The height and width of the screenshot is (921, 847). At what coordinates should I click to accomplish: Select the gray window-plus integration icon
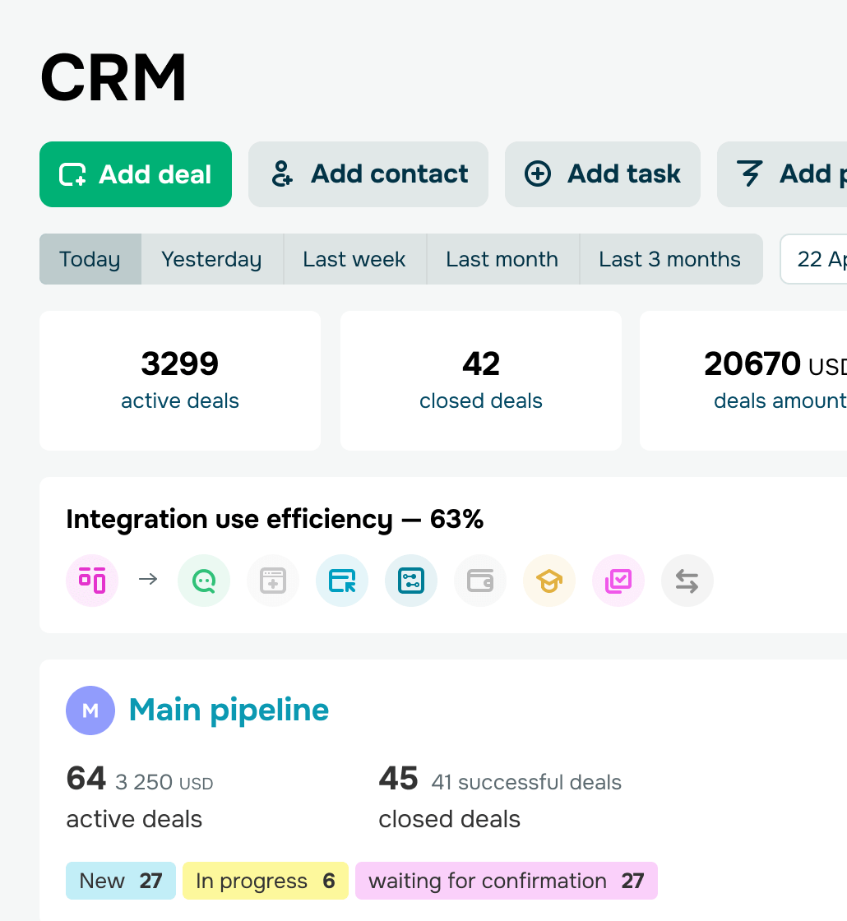[x=273, y=581]
